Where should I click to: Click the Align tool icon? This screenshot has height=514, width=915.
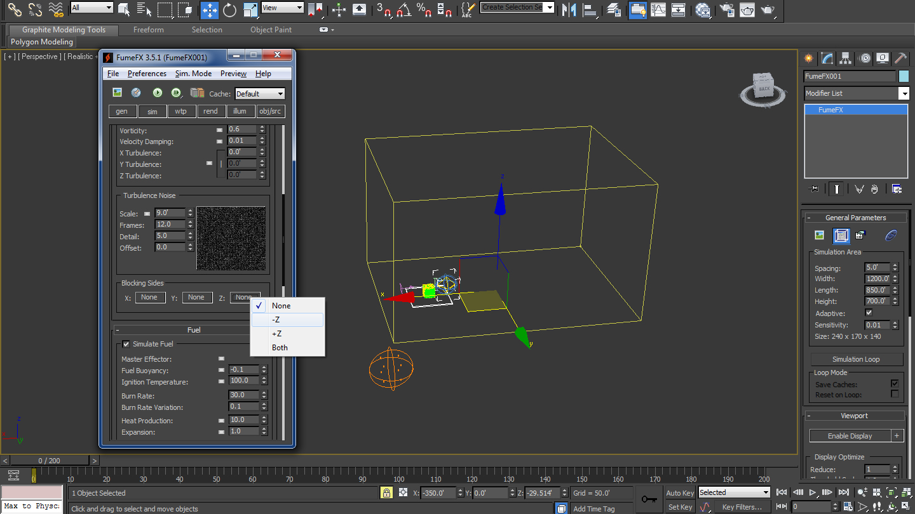pyautogui.click(x=590, y=10)
